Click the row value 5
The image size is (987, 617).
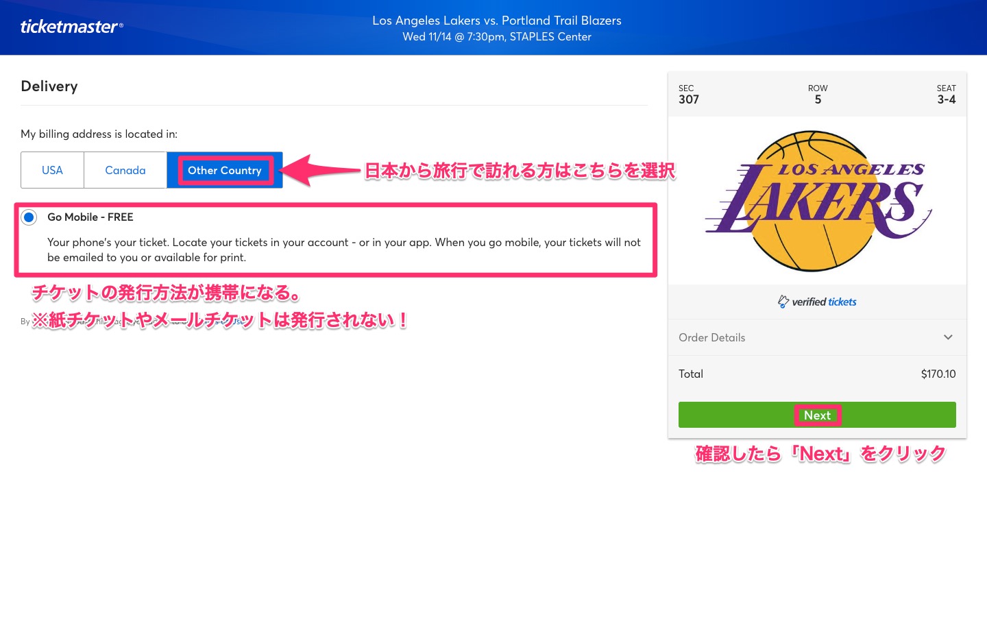[x=818, y=99]
